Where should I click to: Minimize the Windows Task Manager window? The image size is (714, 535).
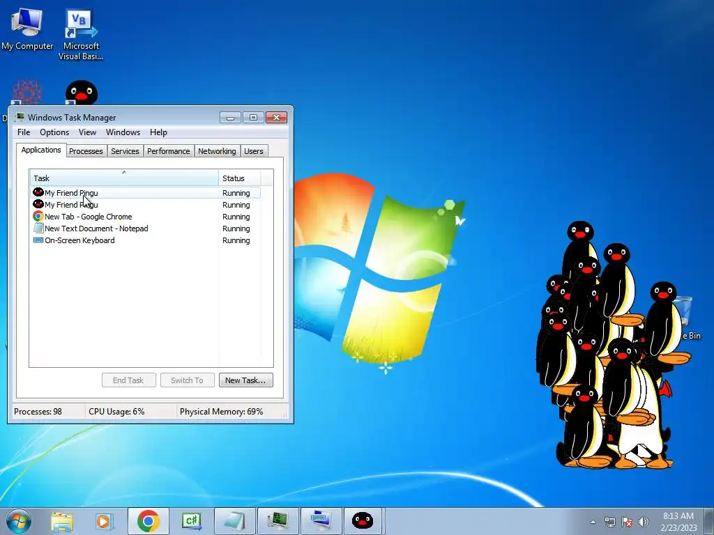point(230,117)
